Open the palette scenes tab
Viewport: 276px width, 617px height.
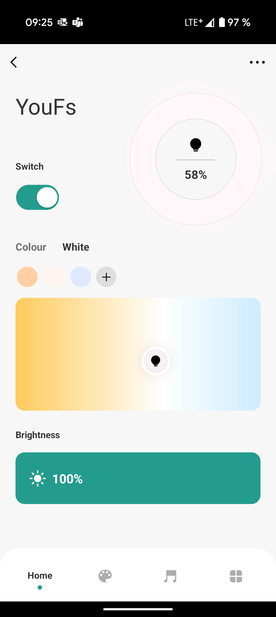click(105, 576)
